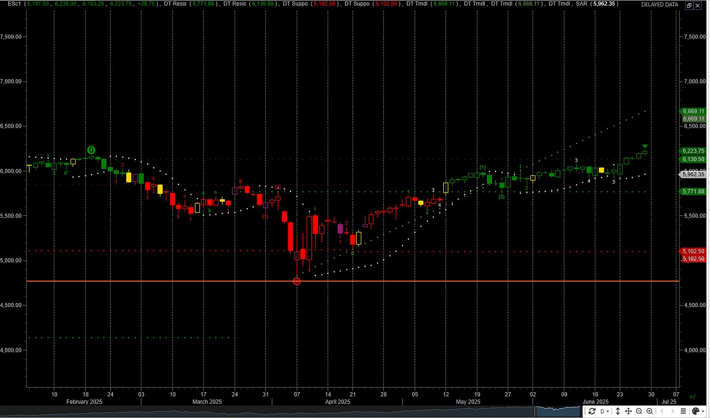Open the stacked-lines list menu icon
The image size is (710, 418).
683,411
